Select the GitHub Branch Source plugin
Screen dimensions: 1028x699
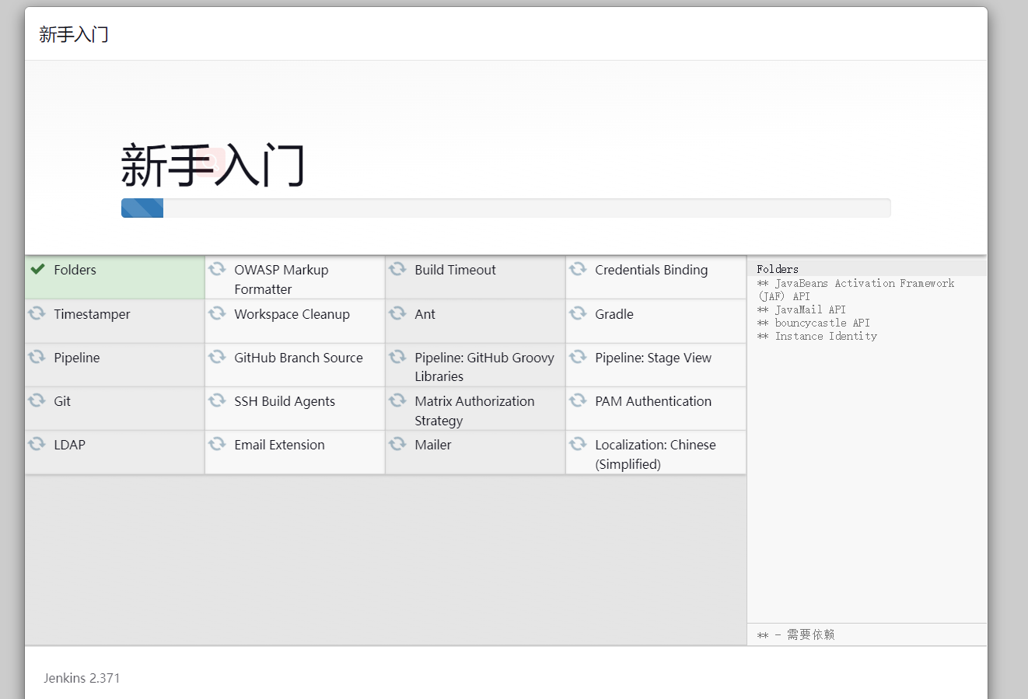[298, 358]
